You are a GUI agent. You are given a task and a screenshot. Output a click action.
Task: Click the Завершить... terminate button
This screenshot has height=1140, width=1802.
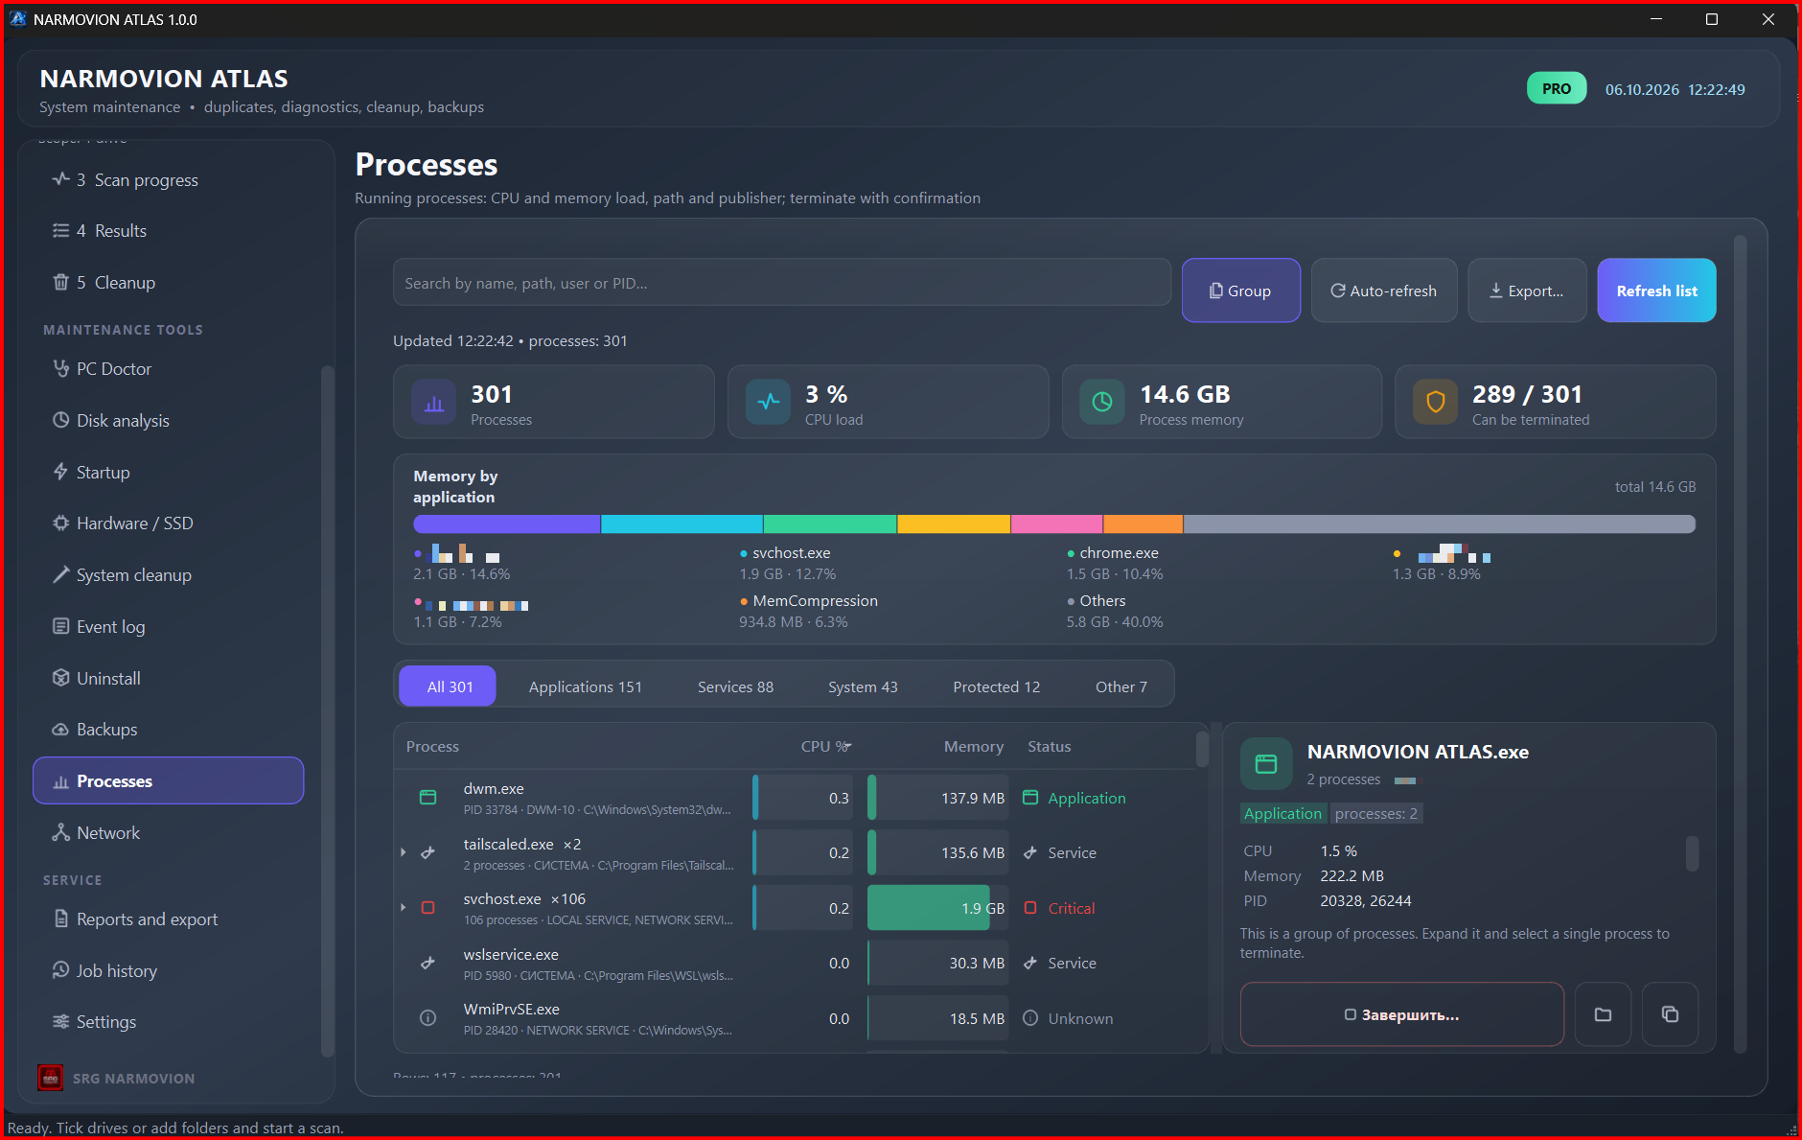click(x=1401, y=1014)
